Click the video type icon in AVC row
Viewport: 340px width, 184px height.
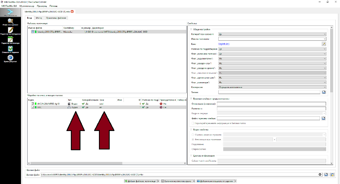pos(69,104)
